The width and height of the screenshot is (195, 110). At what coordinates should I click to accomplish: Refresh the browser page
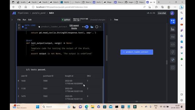19,7
